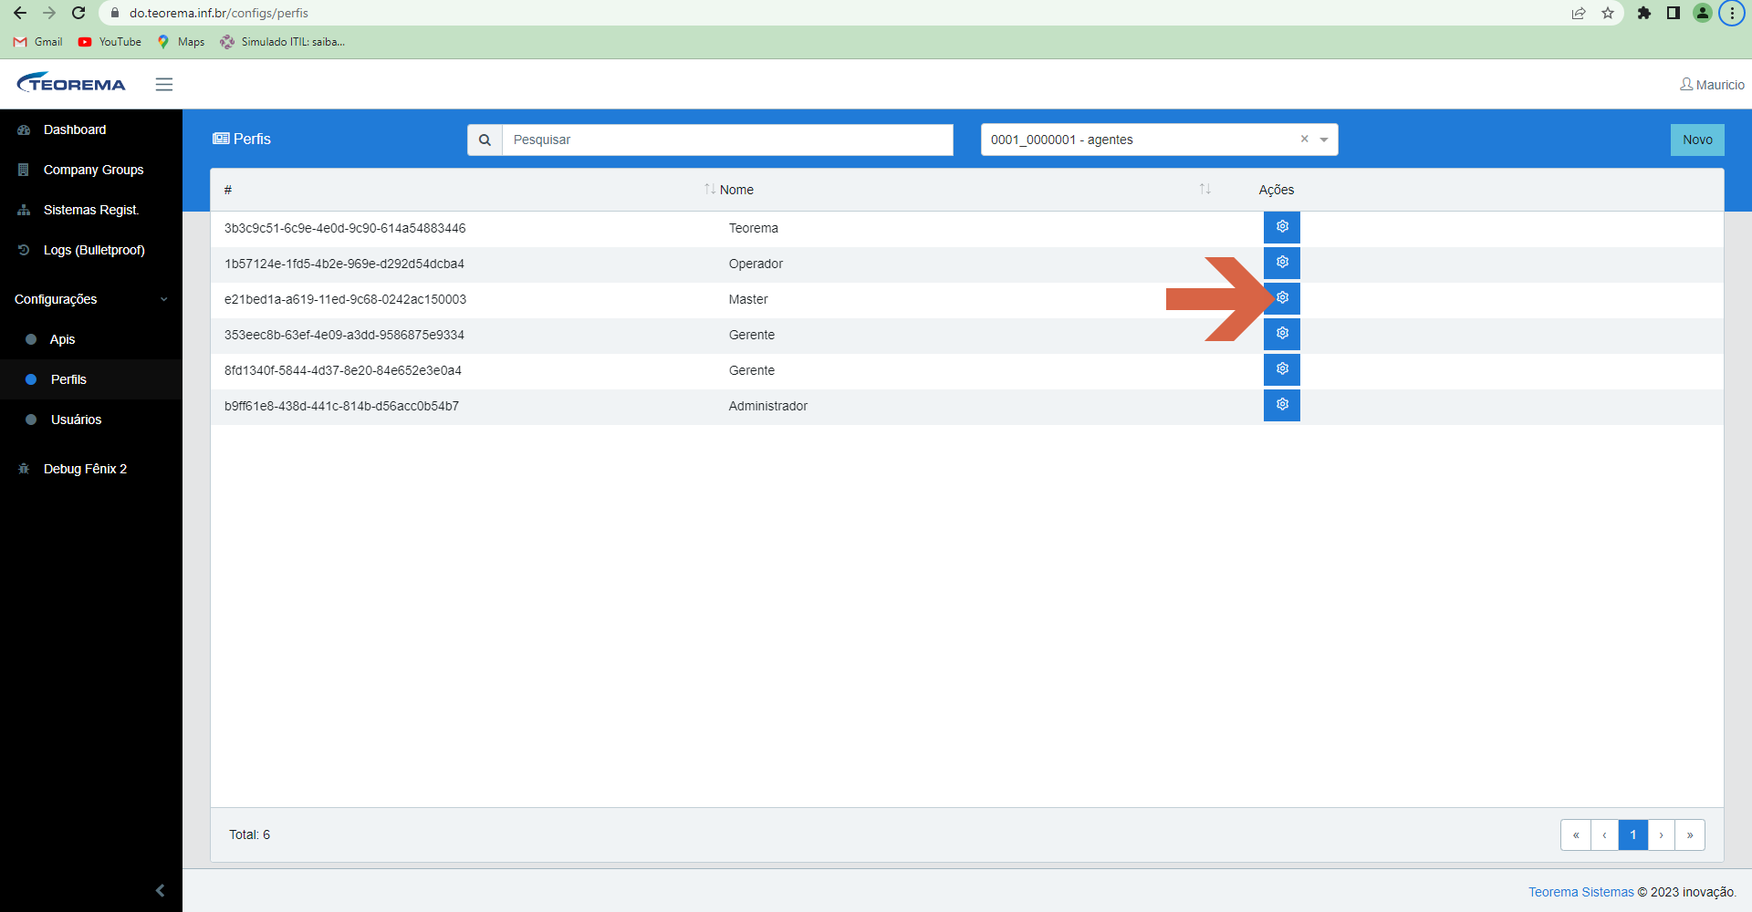Click the gear icon for Operador row

point(1281,263)
